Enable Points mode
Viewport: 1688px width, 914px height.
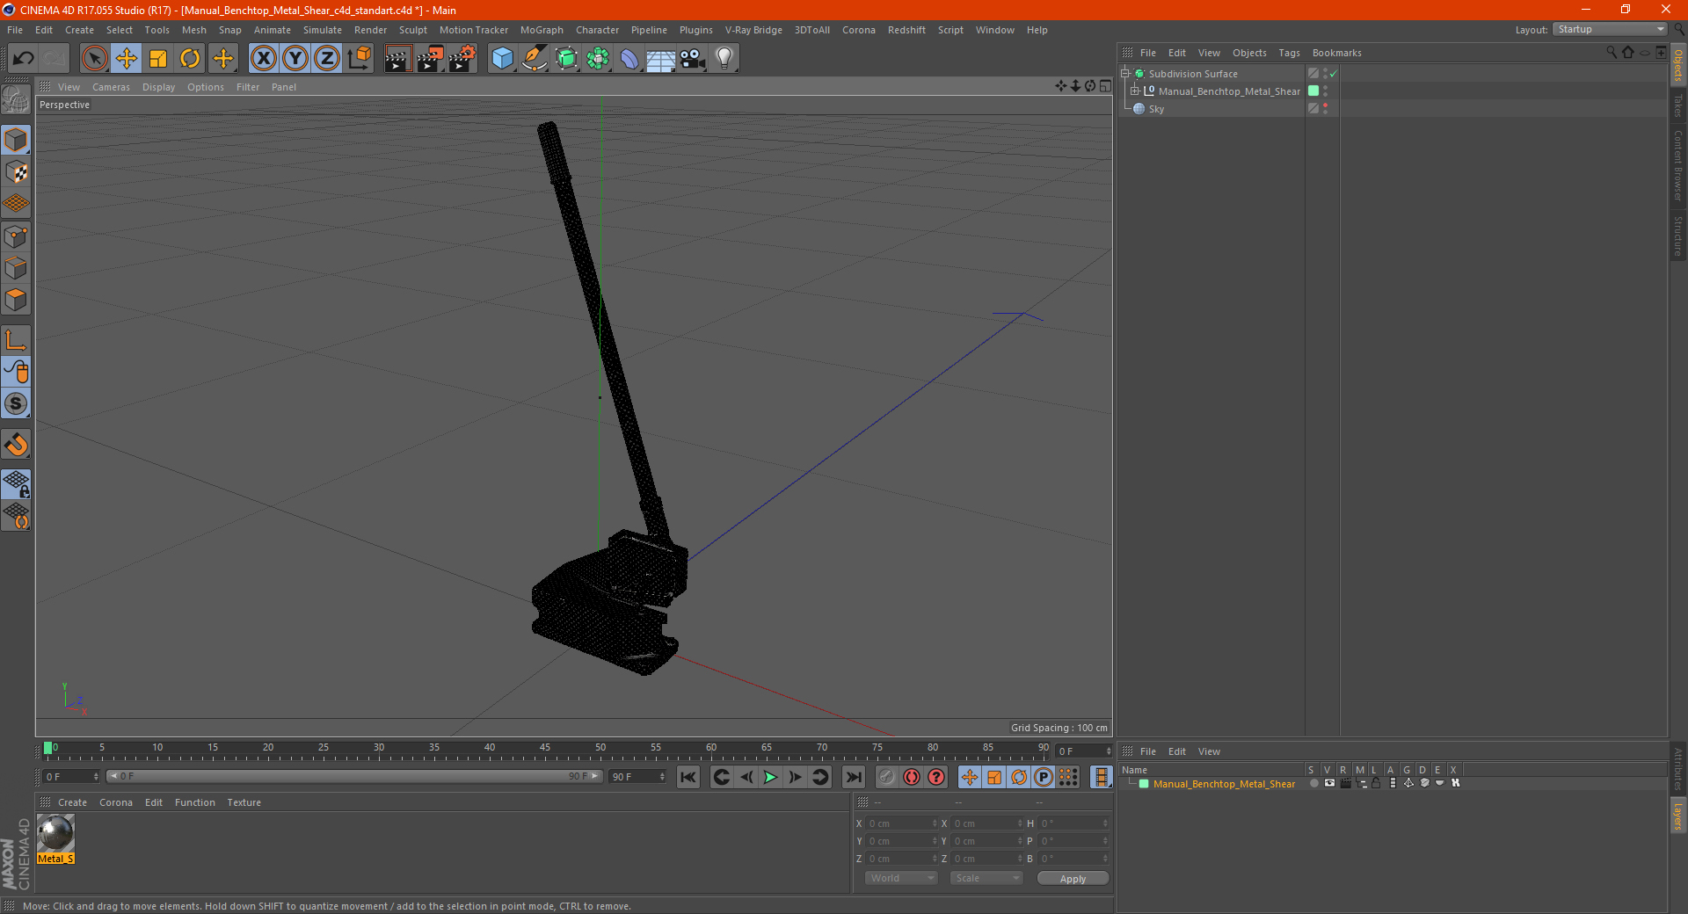(x=16, y=236)
